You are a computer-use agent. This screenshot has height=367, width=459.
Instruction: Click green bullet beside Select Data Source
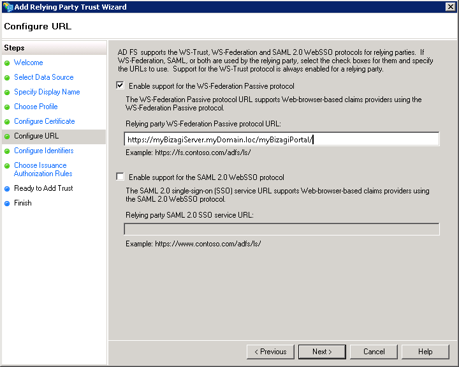coord(7,78)
